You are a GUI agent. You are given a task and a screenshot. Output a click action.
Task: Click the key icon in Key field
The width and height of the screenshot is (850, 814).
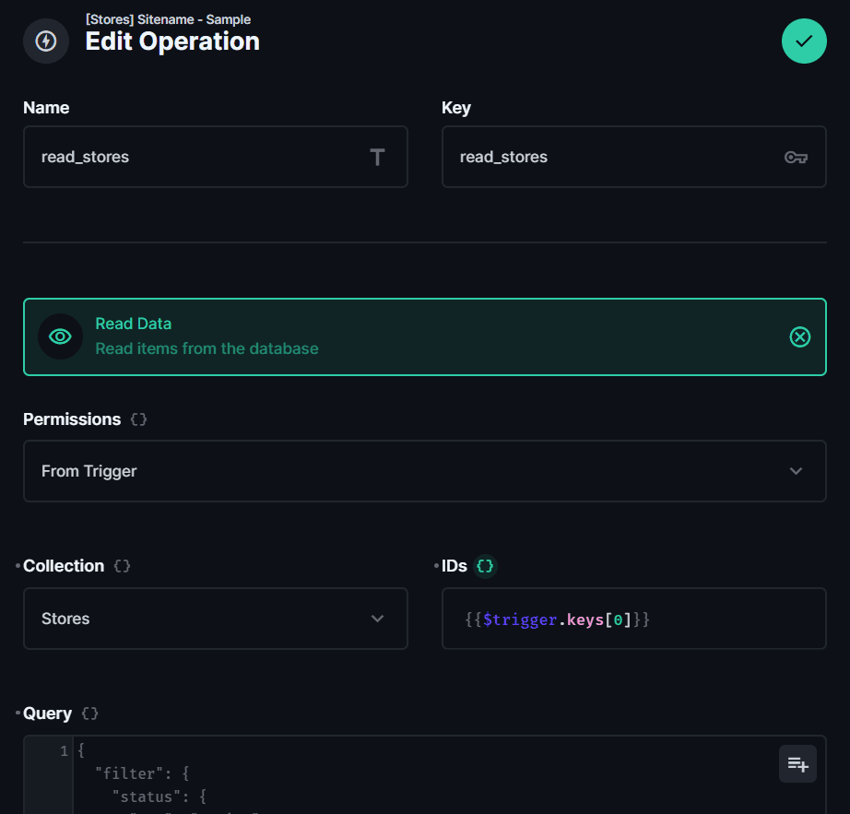coord(796,158)
